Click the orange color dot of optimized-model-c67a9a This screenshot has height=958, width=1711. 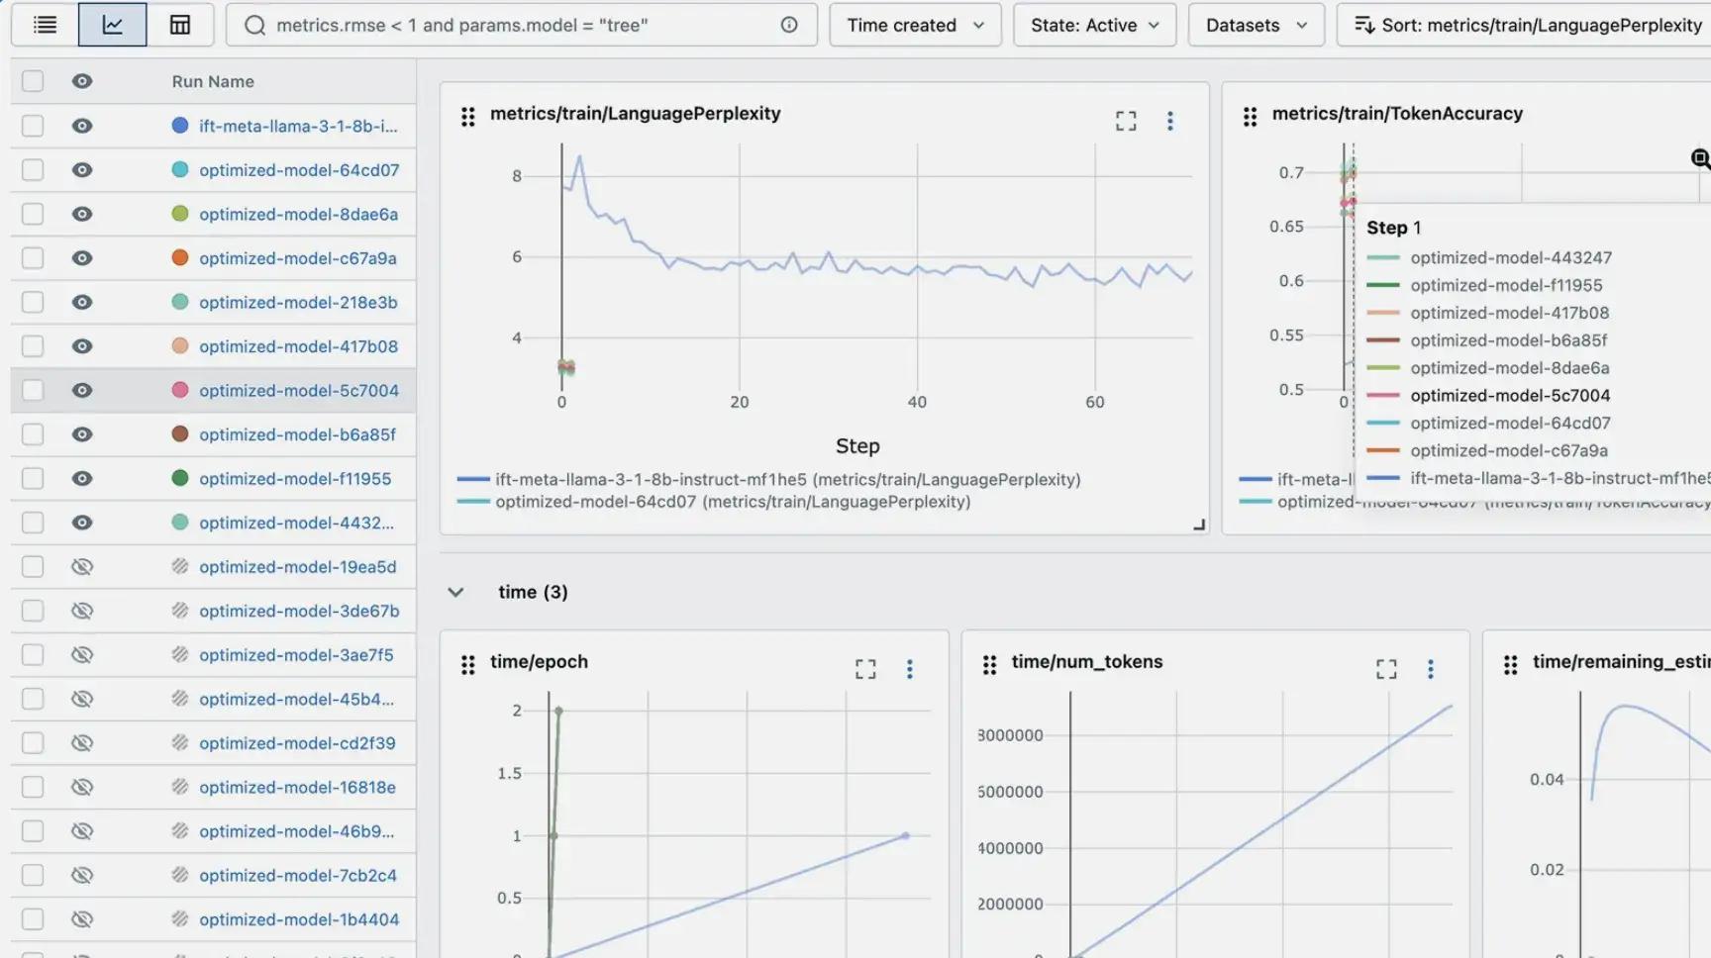coord(180,258)
